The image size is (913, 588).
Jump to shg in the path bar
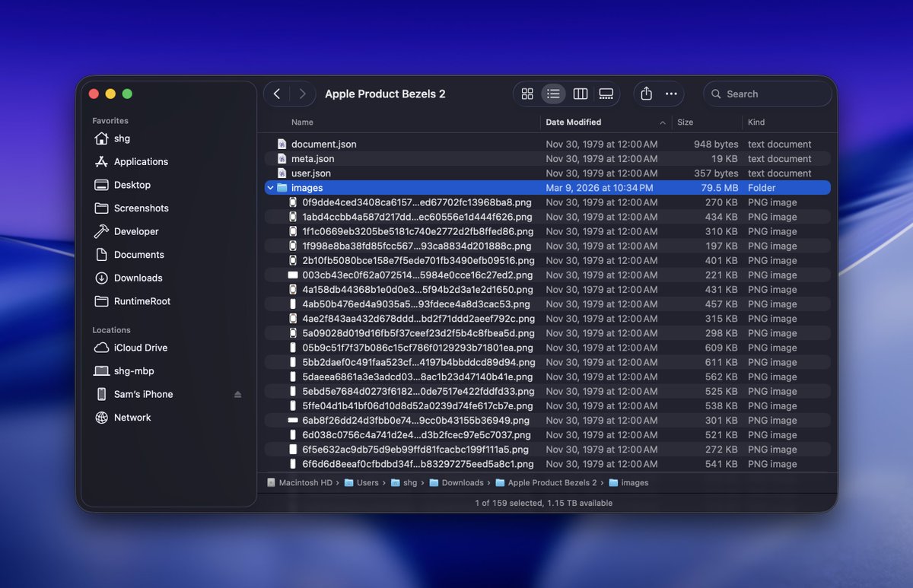(404, 482)
